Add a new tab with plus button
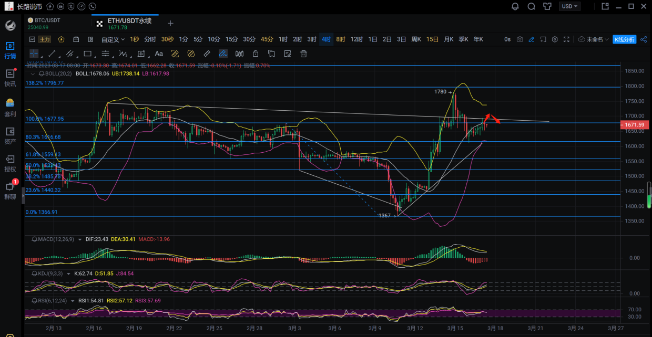The height and width of the screenshot is (337, 652). point(170,23)
